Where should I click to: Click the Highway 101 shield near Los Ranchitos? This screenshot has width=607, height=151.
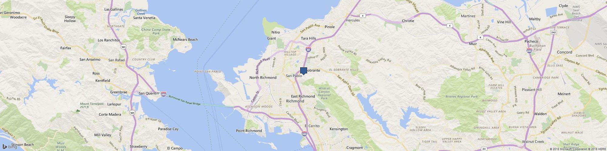point(123,47)
